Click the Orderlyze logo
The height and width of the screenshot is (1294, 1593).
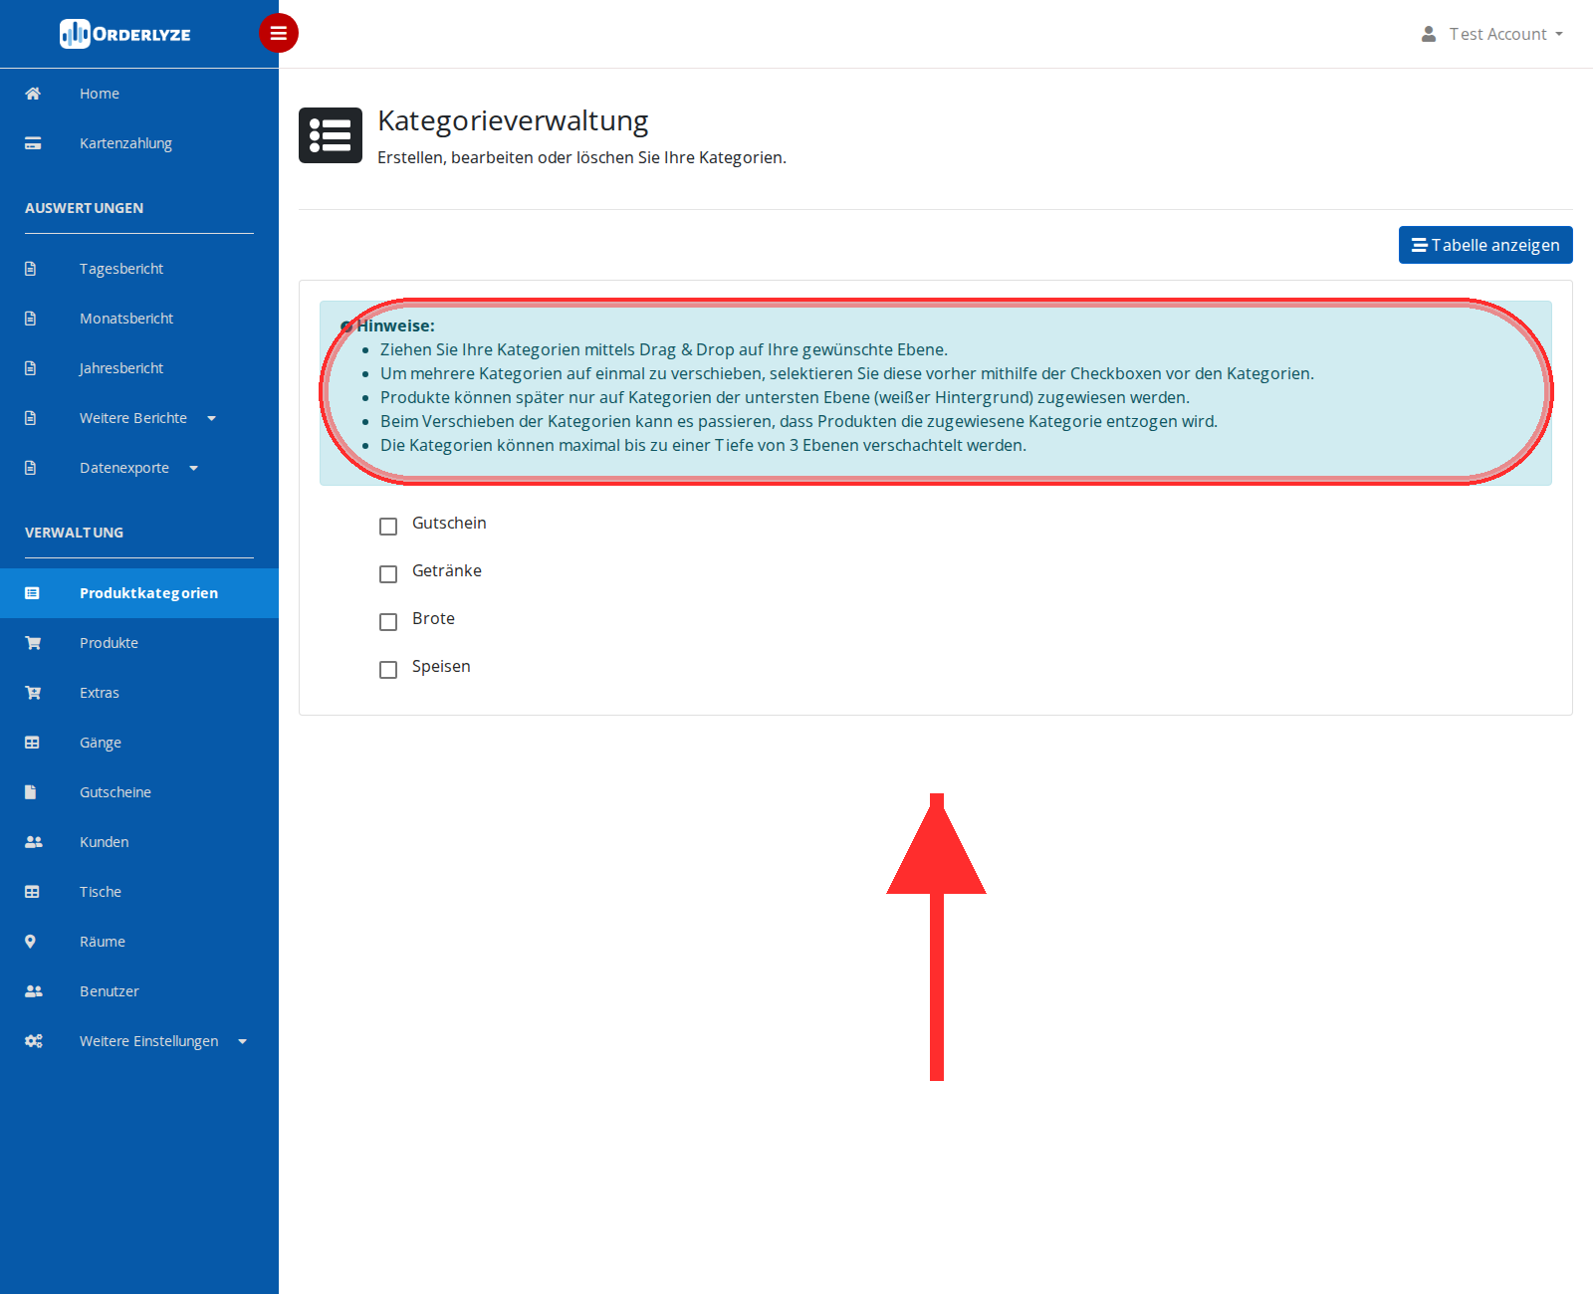coord(125,34)
